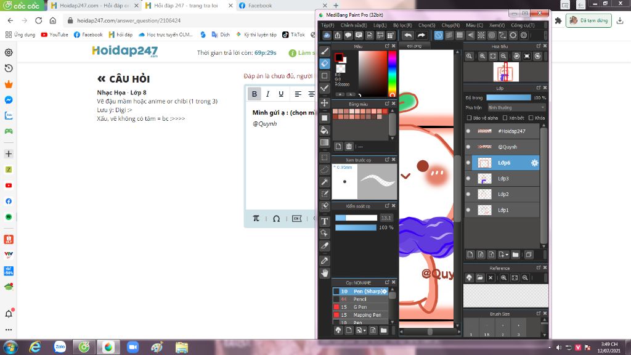Clear the Reference image with X icon

click(490, 278)
